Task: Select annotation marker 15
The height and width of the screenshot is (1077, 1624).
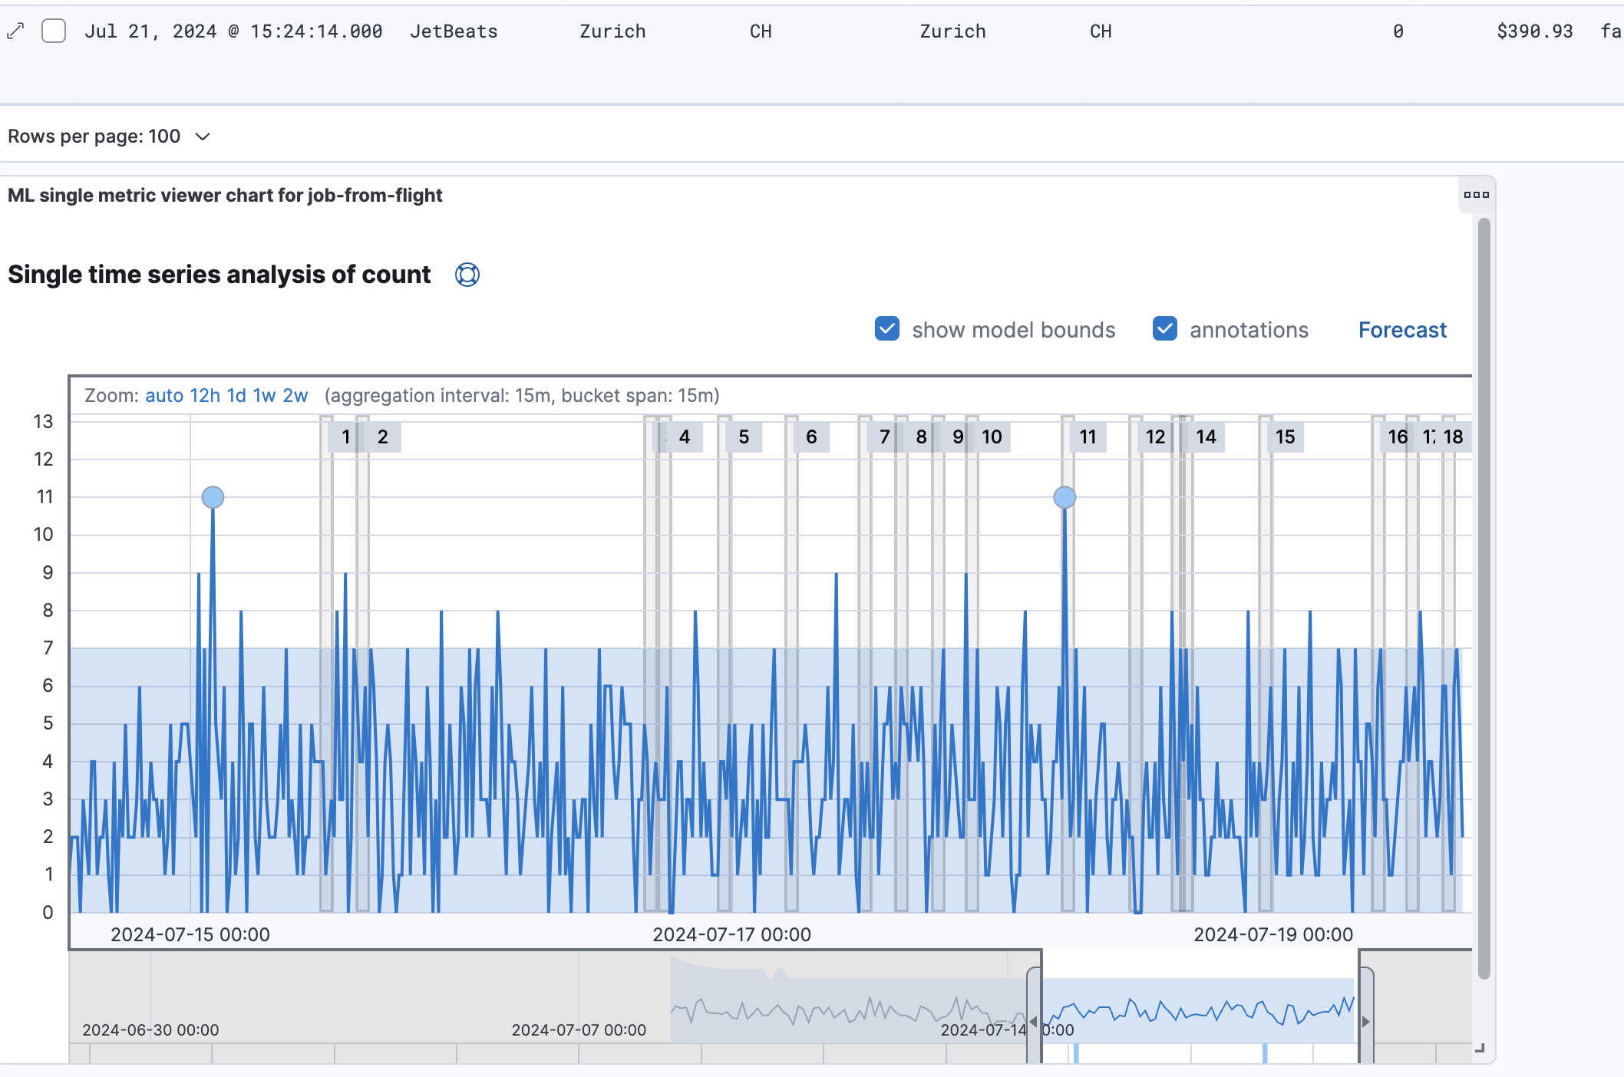Action: (x=1286, y=437)
